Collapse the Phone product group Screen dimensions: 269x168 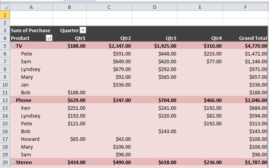pyautogui.click(x=13, y=100)
